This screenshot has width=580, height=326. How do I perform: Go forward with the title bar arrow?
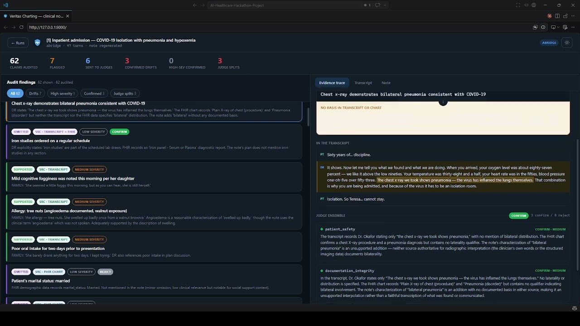(x=203, y=5)
